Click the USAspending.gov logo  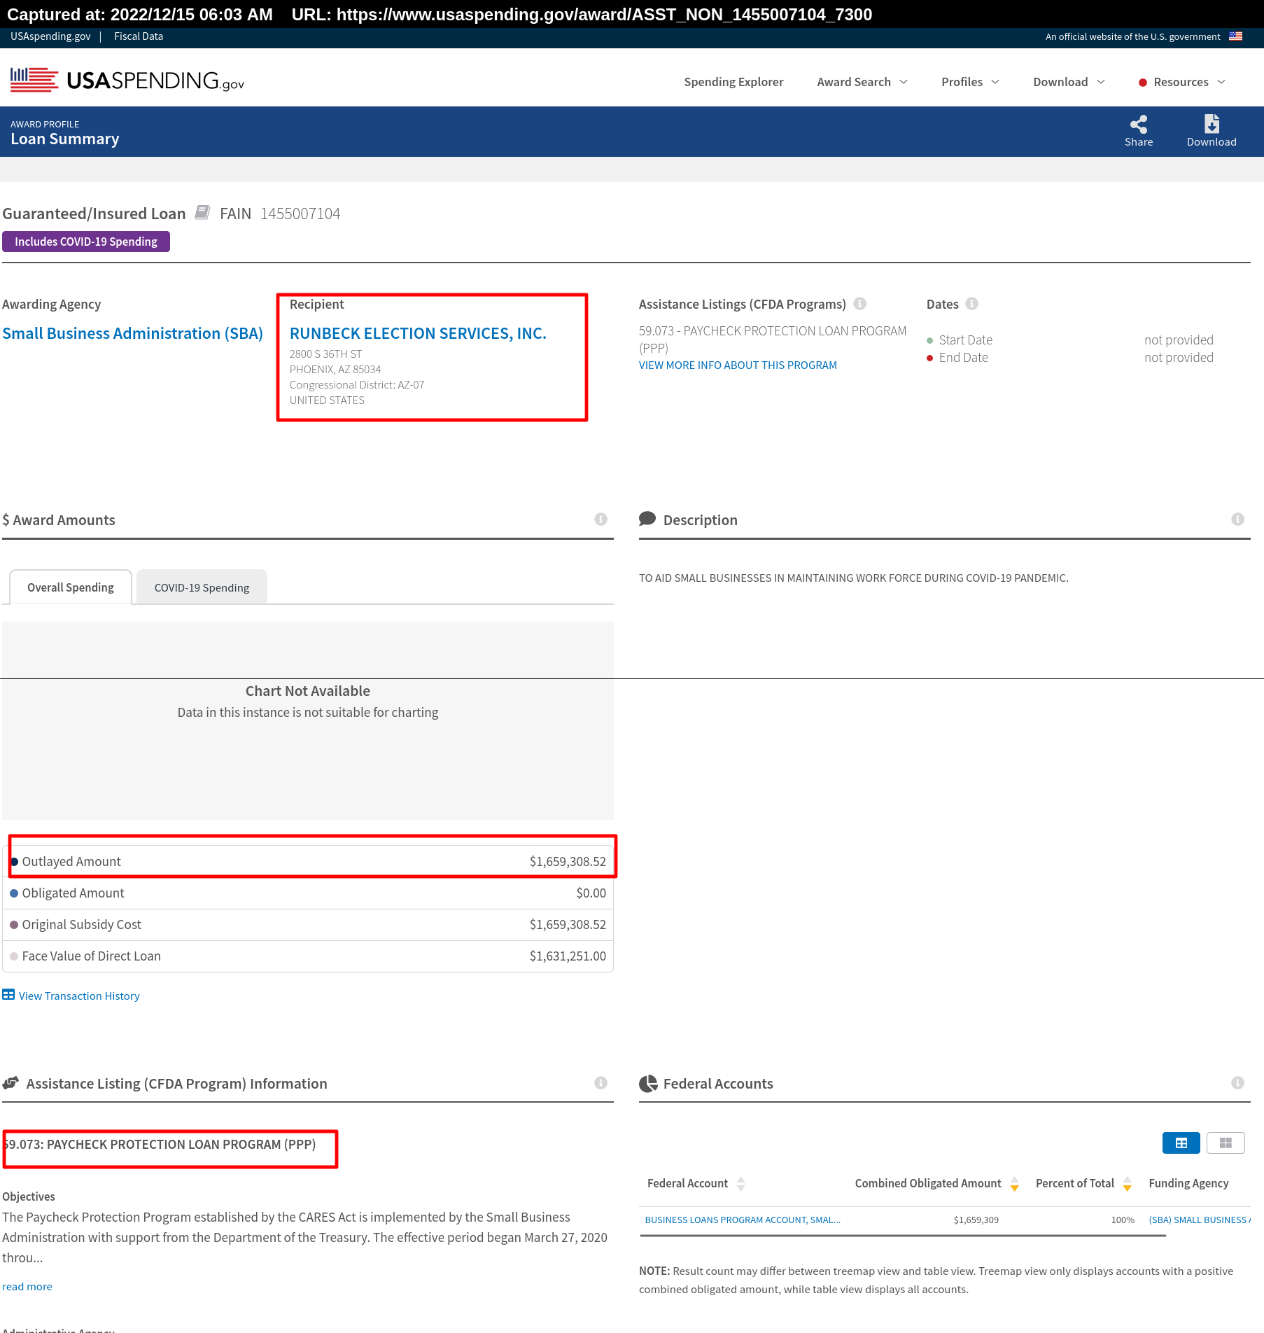coord(127,81)
